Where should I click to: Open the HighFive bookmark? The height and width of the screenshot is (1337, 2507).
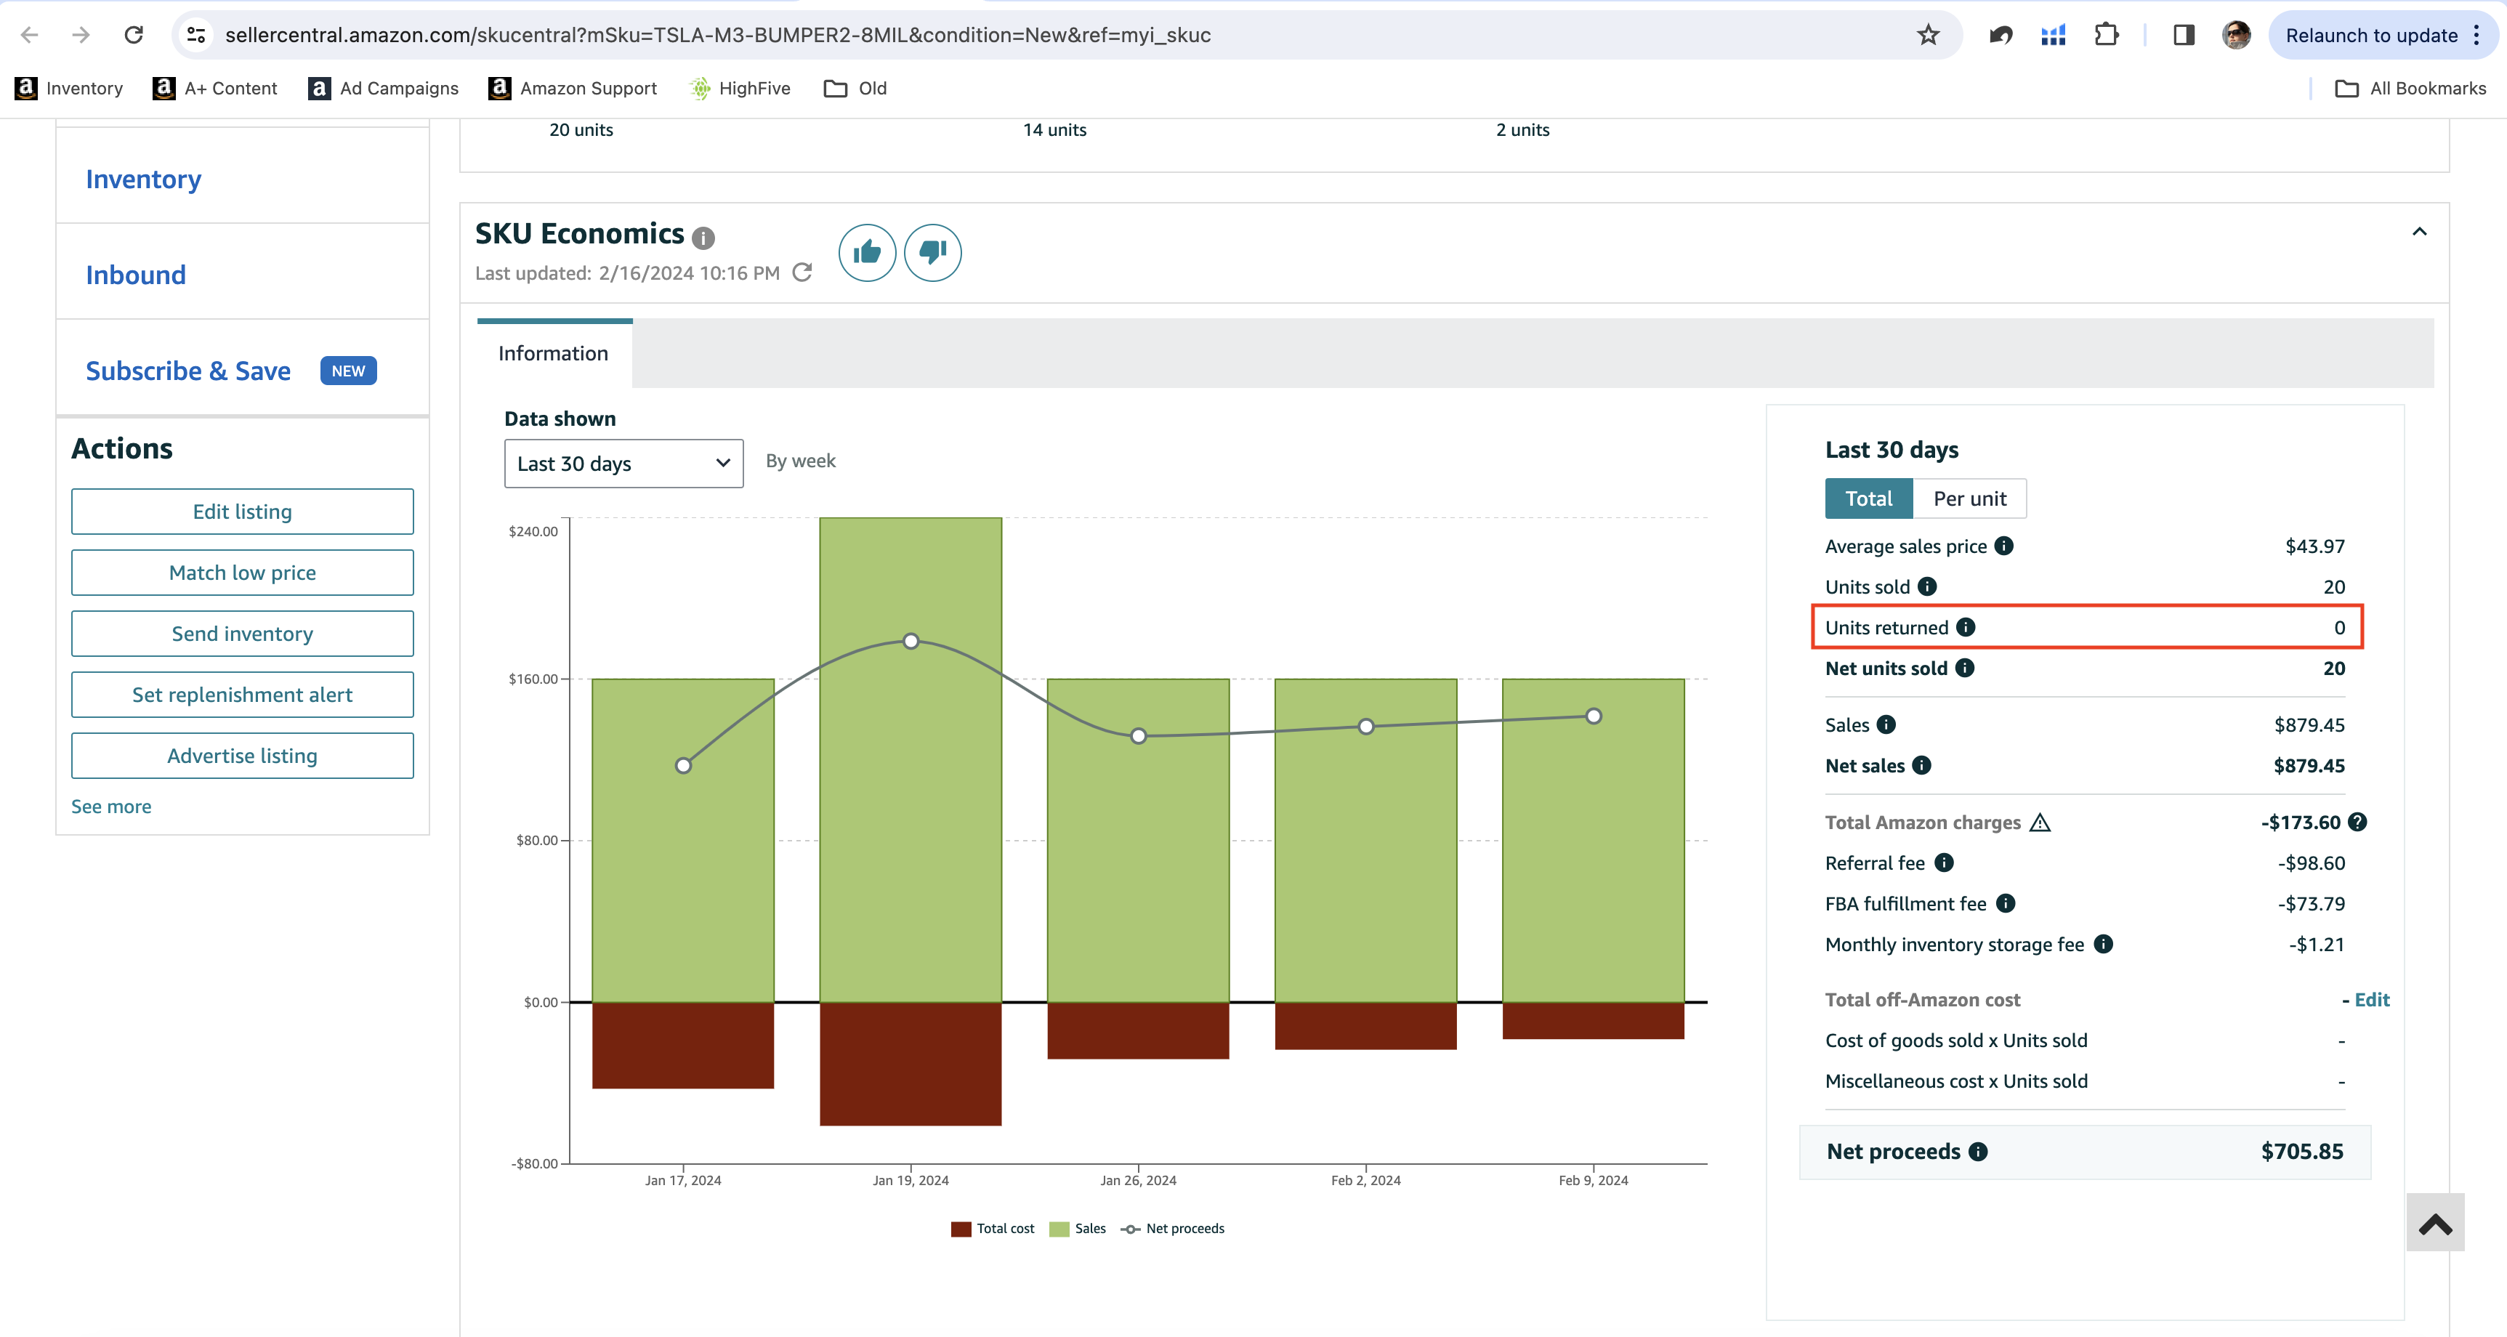tap(740, 89)
